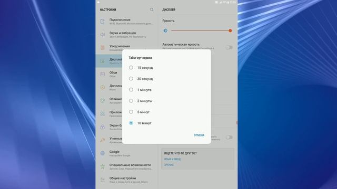The width and height of the screenshot is (337, 189).
Task: Select the 5 минут radio option
Action: pos(131,112)
